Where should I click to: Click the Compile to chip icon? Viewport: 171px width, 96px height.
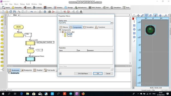point(81,12)
